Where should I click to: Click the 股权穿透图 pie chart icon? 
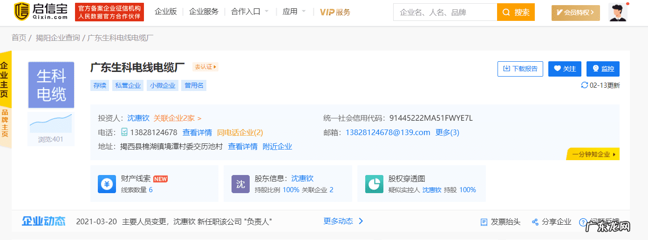374,184
